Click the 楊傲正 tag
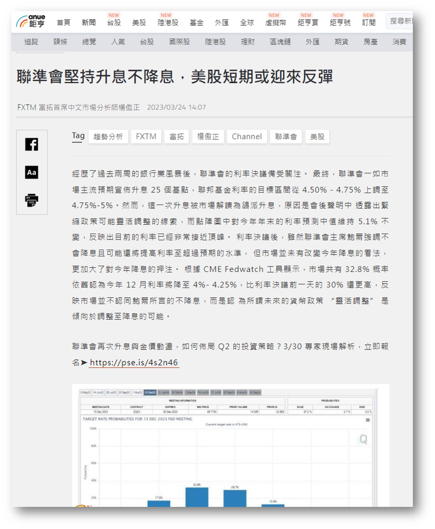This screenshot has width=435, height=529. point(208,137)
